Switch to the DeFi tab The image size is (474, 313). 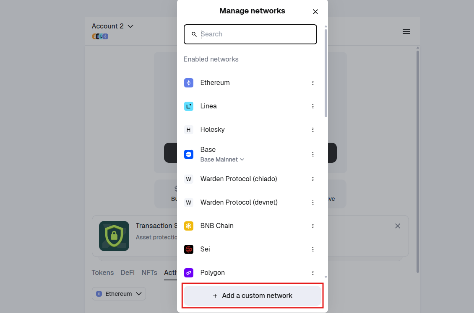[x=128, y=272]
